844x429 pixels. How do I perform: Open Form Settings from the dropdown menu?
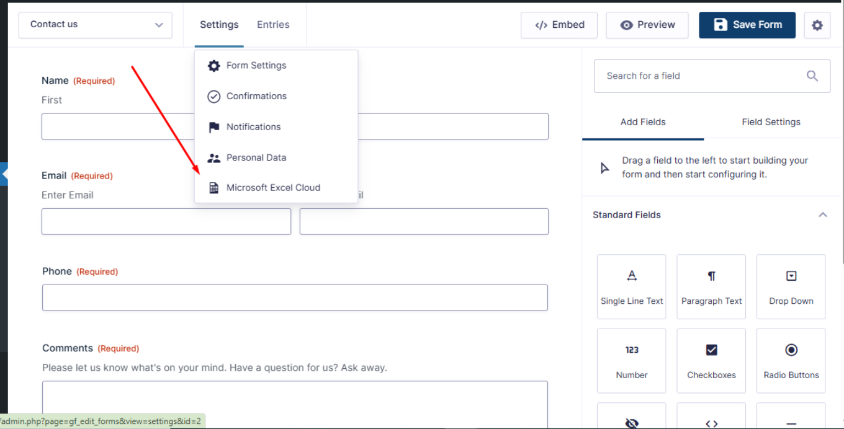click(276, 66)
